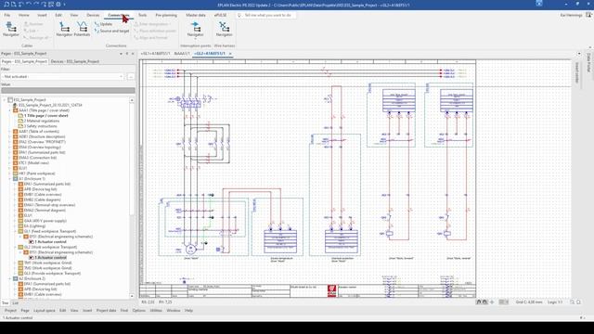Switch to Tree view tab
This screenshot has width=594, height=334.
click(x=5, y=303)
